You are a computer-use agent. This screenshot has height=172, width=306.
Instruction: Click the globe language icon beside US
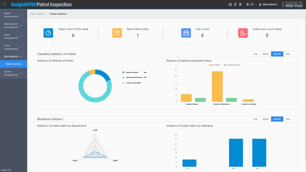point(247,4)
